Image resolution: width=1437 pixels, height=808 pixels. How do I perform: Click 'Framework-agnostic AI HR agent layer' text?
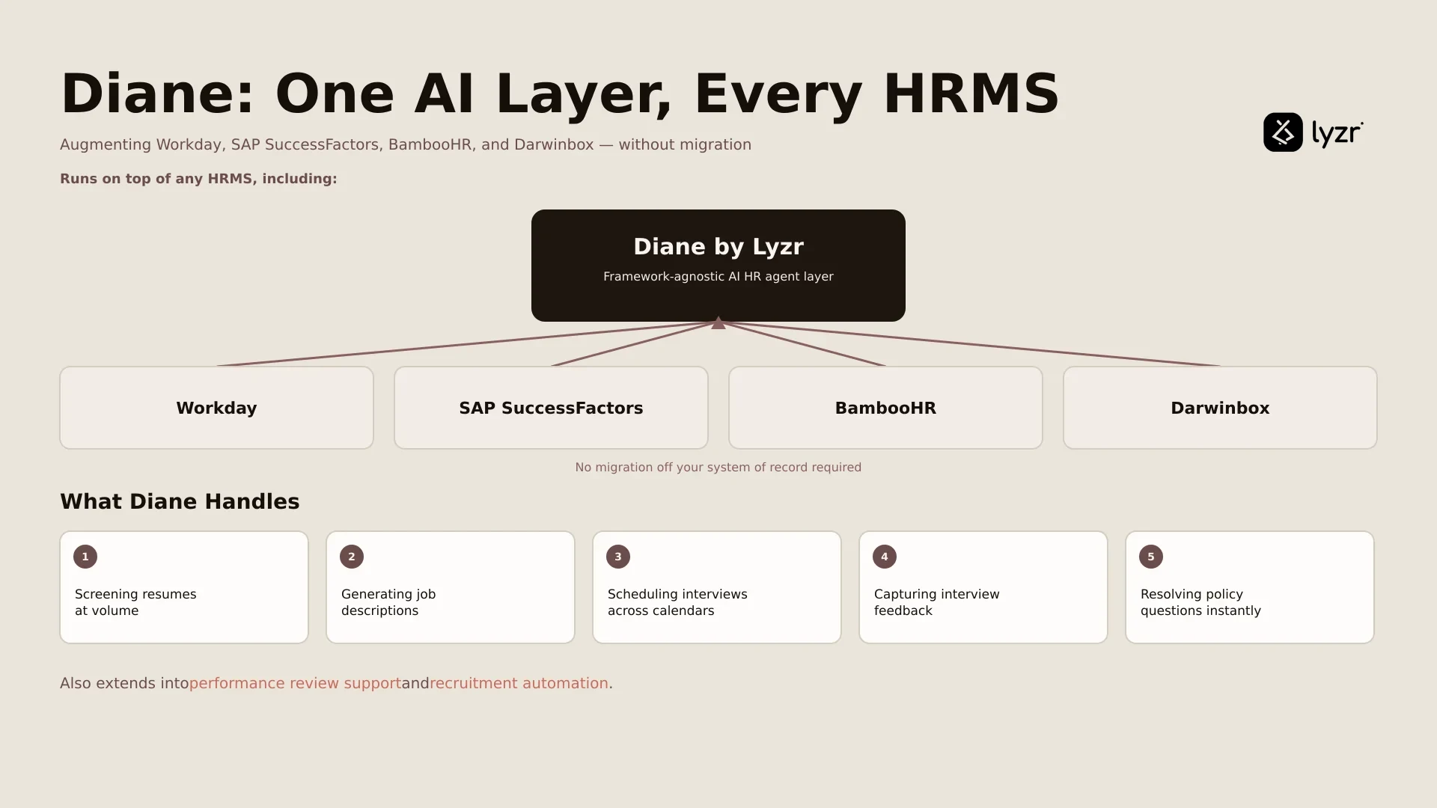pyautogui.click(x=718, y=276)
